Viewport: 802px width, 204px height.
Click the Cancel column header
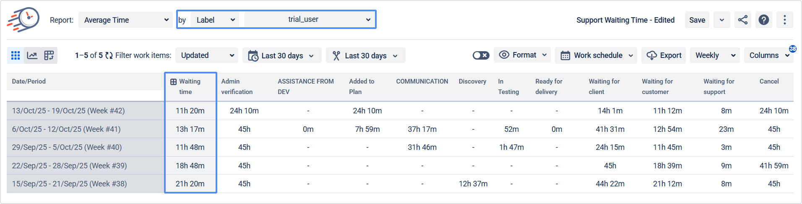click(x=769, y=81)
